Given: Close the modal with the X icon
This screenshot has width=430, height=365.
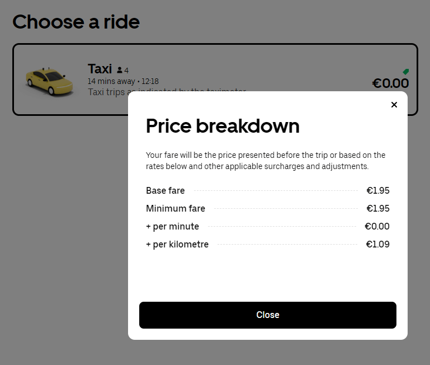Looking at the screenshot, I should 394,105.
